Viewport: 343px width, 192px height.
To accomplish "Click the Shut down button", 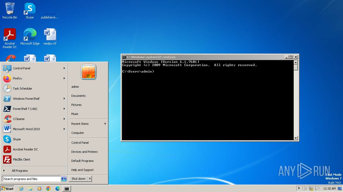I will pos(79,179).
